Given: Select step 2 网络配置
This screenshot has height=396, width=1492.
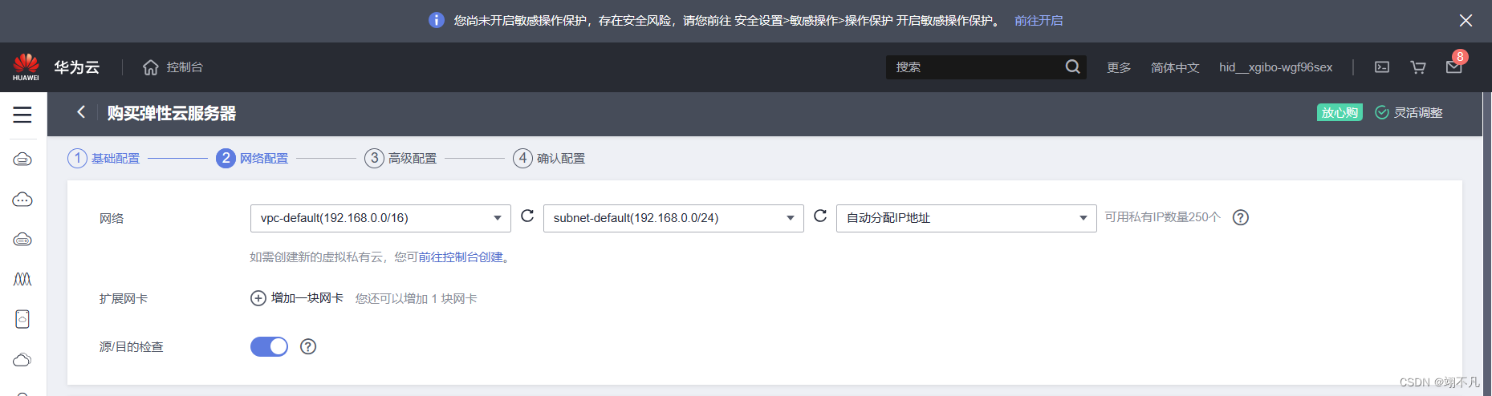Looking at the screenshot, I should click(252, 158).
